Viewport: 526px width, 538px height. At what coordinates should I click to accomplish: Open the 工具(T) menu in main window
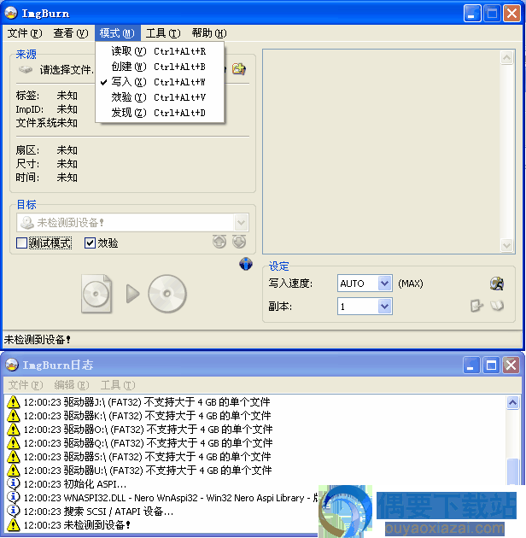tap(163, 33)
